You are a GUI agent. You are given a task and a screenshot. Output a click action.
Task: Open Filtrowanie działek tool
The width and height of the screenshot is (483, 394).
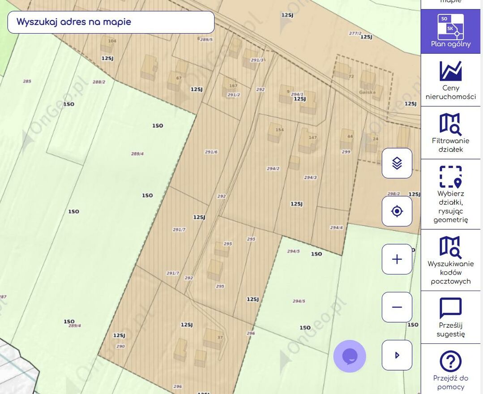click(x=450, y=133)
